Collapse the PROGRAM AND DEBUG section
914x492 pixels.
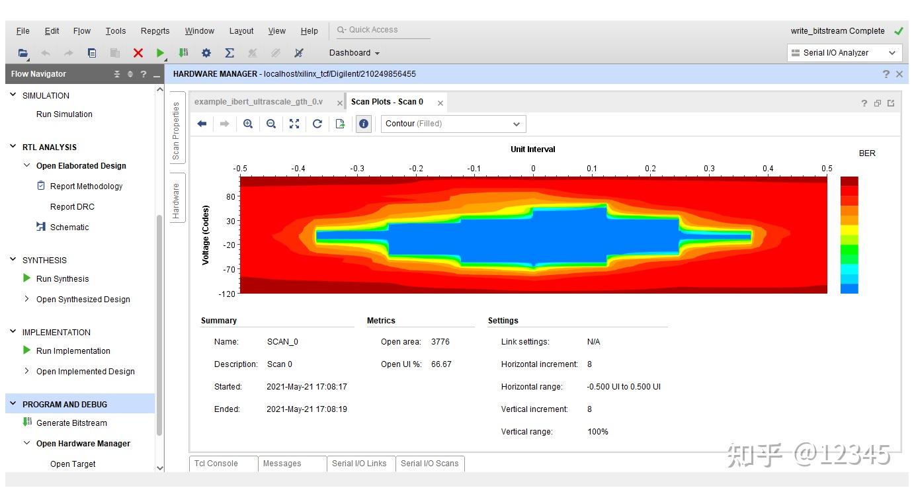tap(13, 404)
